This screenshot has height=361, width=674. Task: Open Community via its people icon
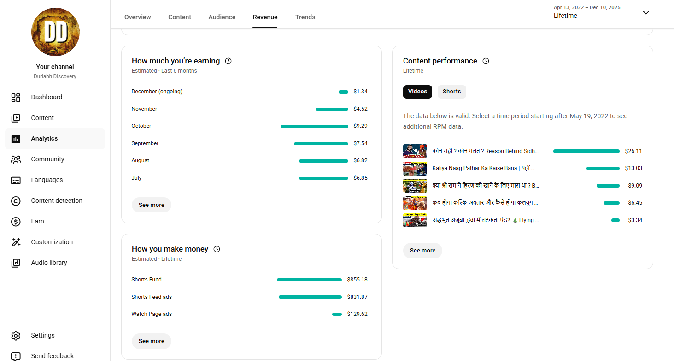coord(16,160)
